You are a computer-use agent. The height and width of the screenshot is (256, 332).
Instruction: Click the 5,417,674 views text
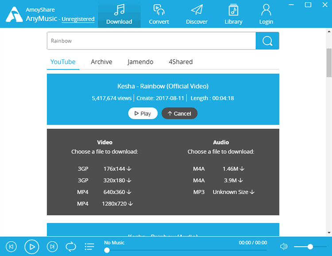coord(112,98)
